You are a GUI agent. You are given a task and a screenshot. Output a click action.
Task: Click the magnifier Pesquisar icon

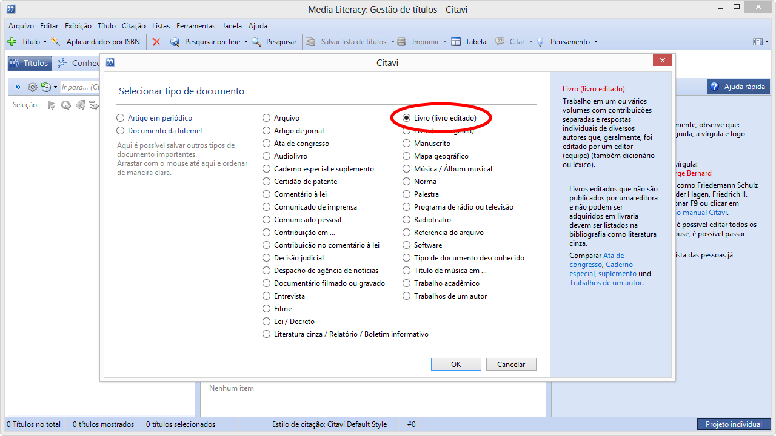click(x=256, y=42)
